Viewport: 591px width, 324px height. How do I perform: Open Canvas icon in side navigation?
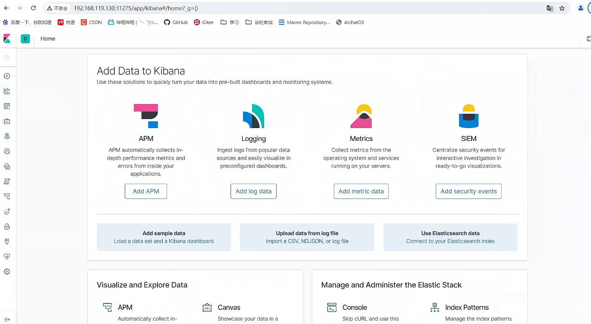[7, 121]
